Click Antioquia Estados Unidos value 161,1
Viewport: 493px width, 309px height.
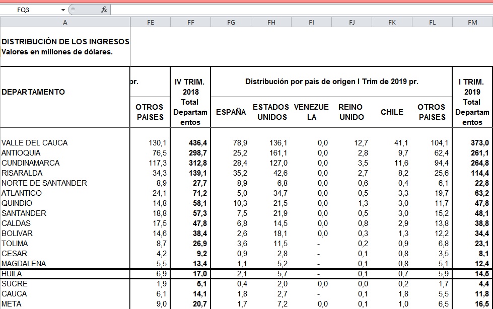(278, 153)
